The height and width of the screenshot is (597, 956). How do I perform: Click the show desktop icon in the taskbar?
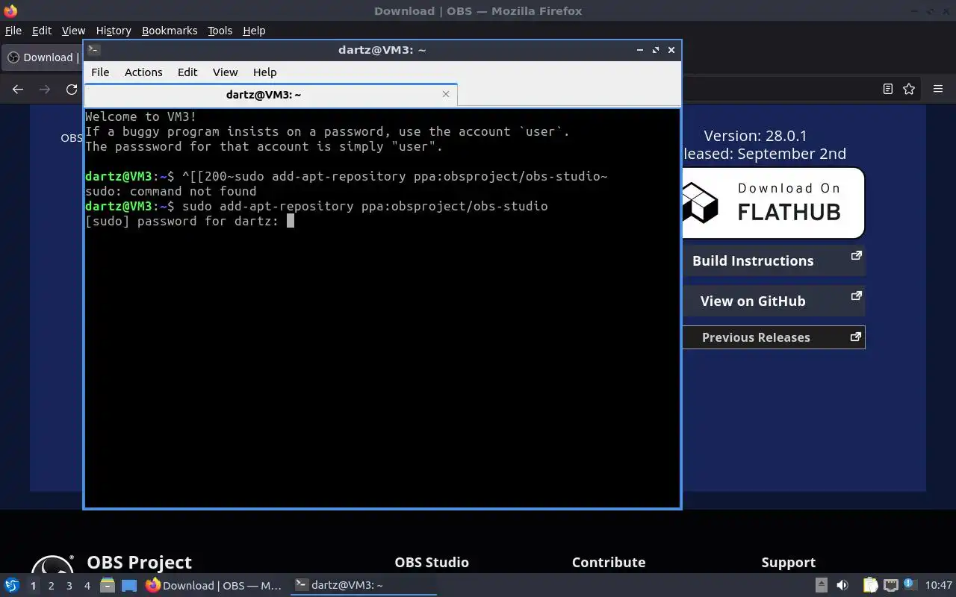click(x=129, y=585)
